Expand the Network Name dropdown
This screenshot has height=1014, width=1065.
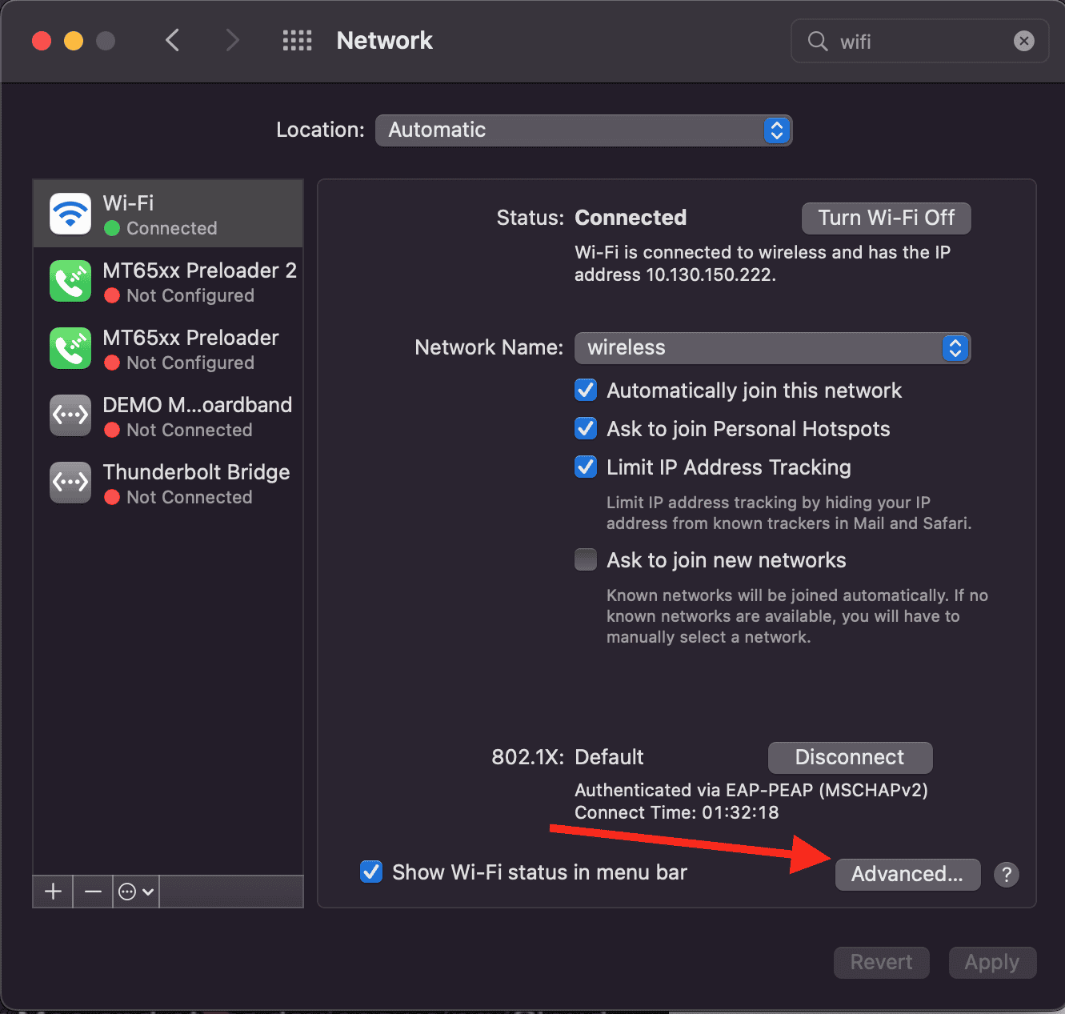[772, 348]
